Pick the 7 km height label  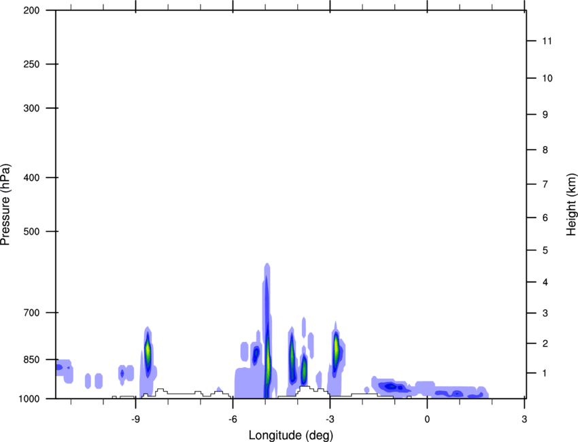click(545, 184)
